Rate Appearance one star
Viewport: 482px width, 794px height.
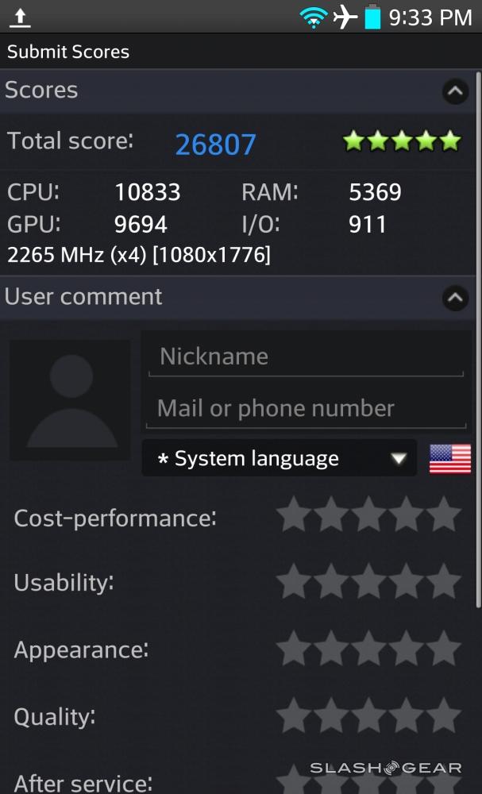click(x=293, y=648)
